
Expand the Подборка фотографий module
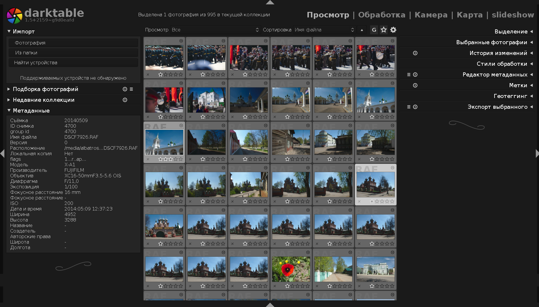[x=9, y=89]
